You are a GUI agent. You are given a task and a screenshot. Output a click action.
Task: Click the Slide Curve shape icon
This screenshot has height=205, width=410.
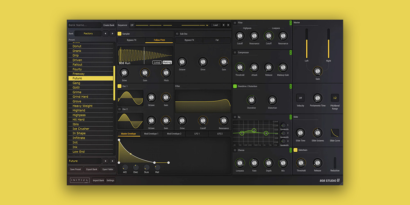pyautogui.click(x=335, y=132)
